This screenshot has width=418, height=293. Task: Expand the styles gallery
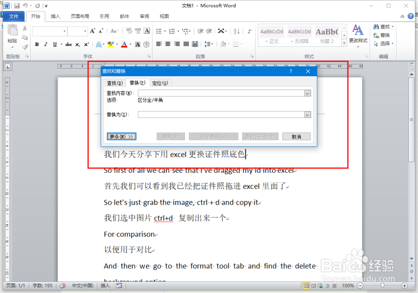pos(344,43)
